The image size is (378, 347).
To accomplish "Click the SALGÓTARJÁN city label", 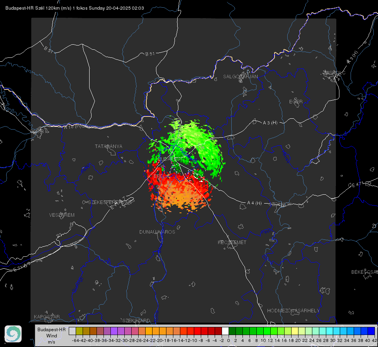I will (240, 77).
